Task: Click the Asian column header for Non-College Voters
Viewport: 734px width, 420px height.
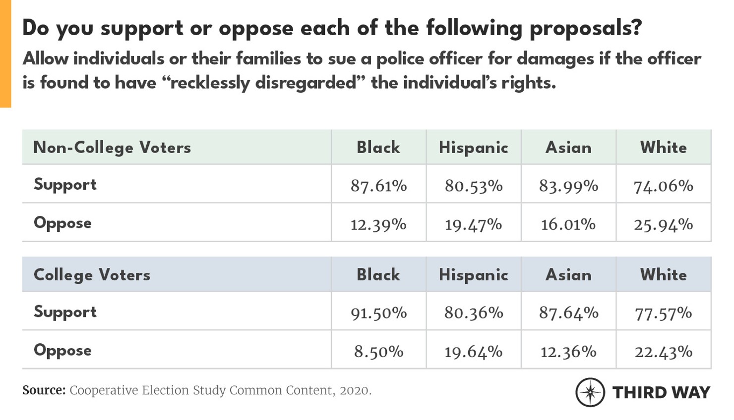Action: [x=568, y=148]
